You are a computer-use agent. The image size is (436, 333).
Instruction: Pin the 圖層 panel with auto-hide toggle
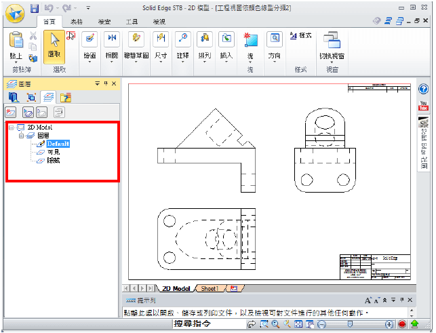105,83
